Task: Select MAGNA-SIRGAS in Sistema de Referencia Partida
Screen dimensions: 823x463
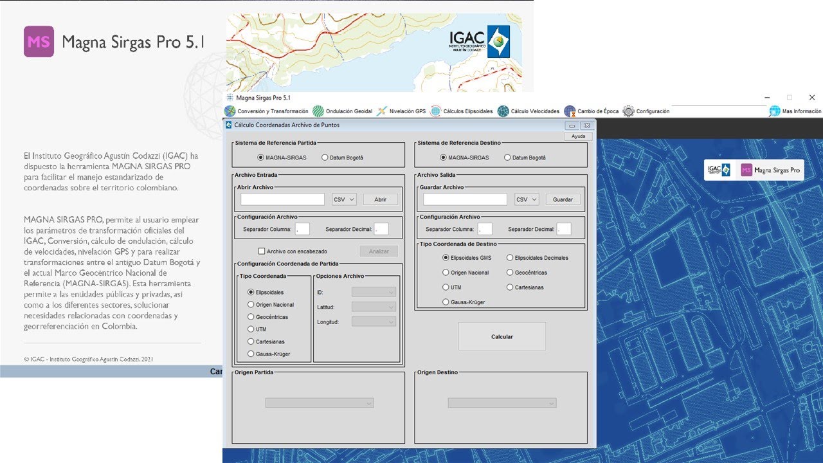Action: pos(260,158)
